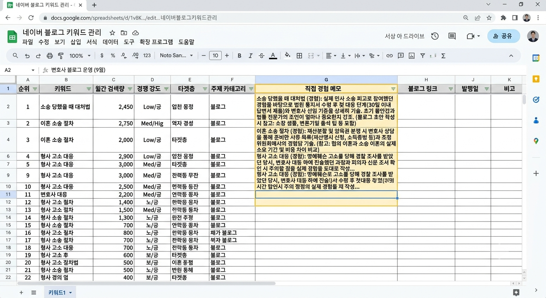The height and width of the screenshot is (298, 546).
Task: Click the name box showing A2
Action: click(19, 70)
